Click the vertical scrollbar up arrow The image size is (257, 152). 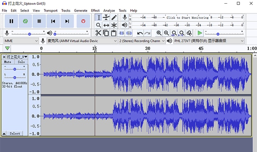tap(255, 56)
